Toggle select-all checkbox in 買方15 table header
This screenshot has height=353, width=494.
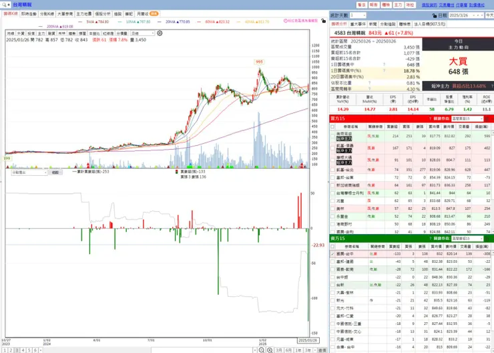(332, 127)
